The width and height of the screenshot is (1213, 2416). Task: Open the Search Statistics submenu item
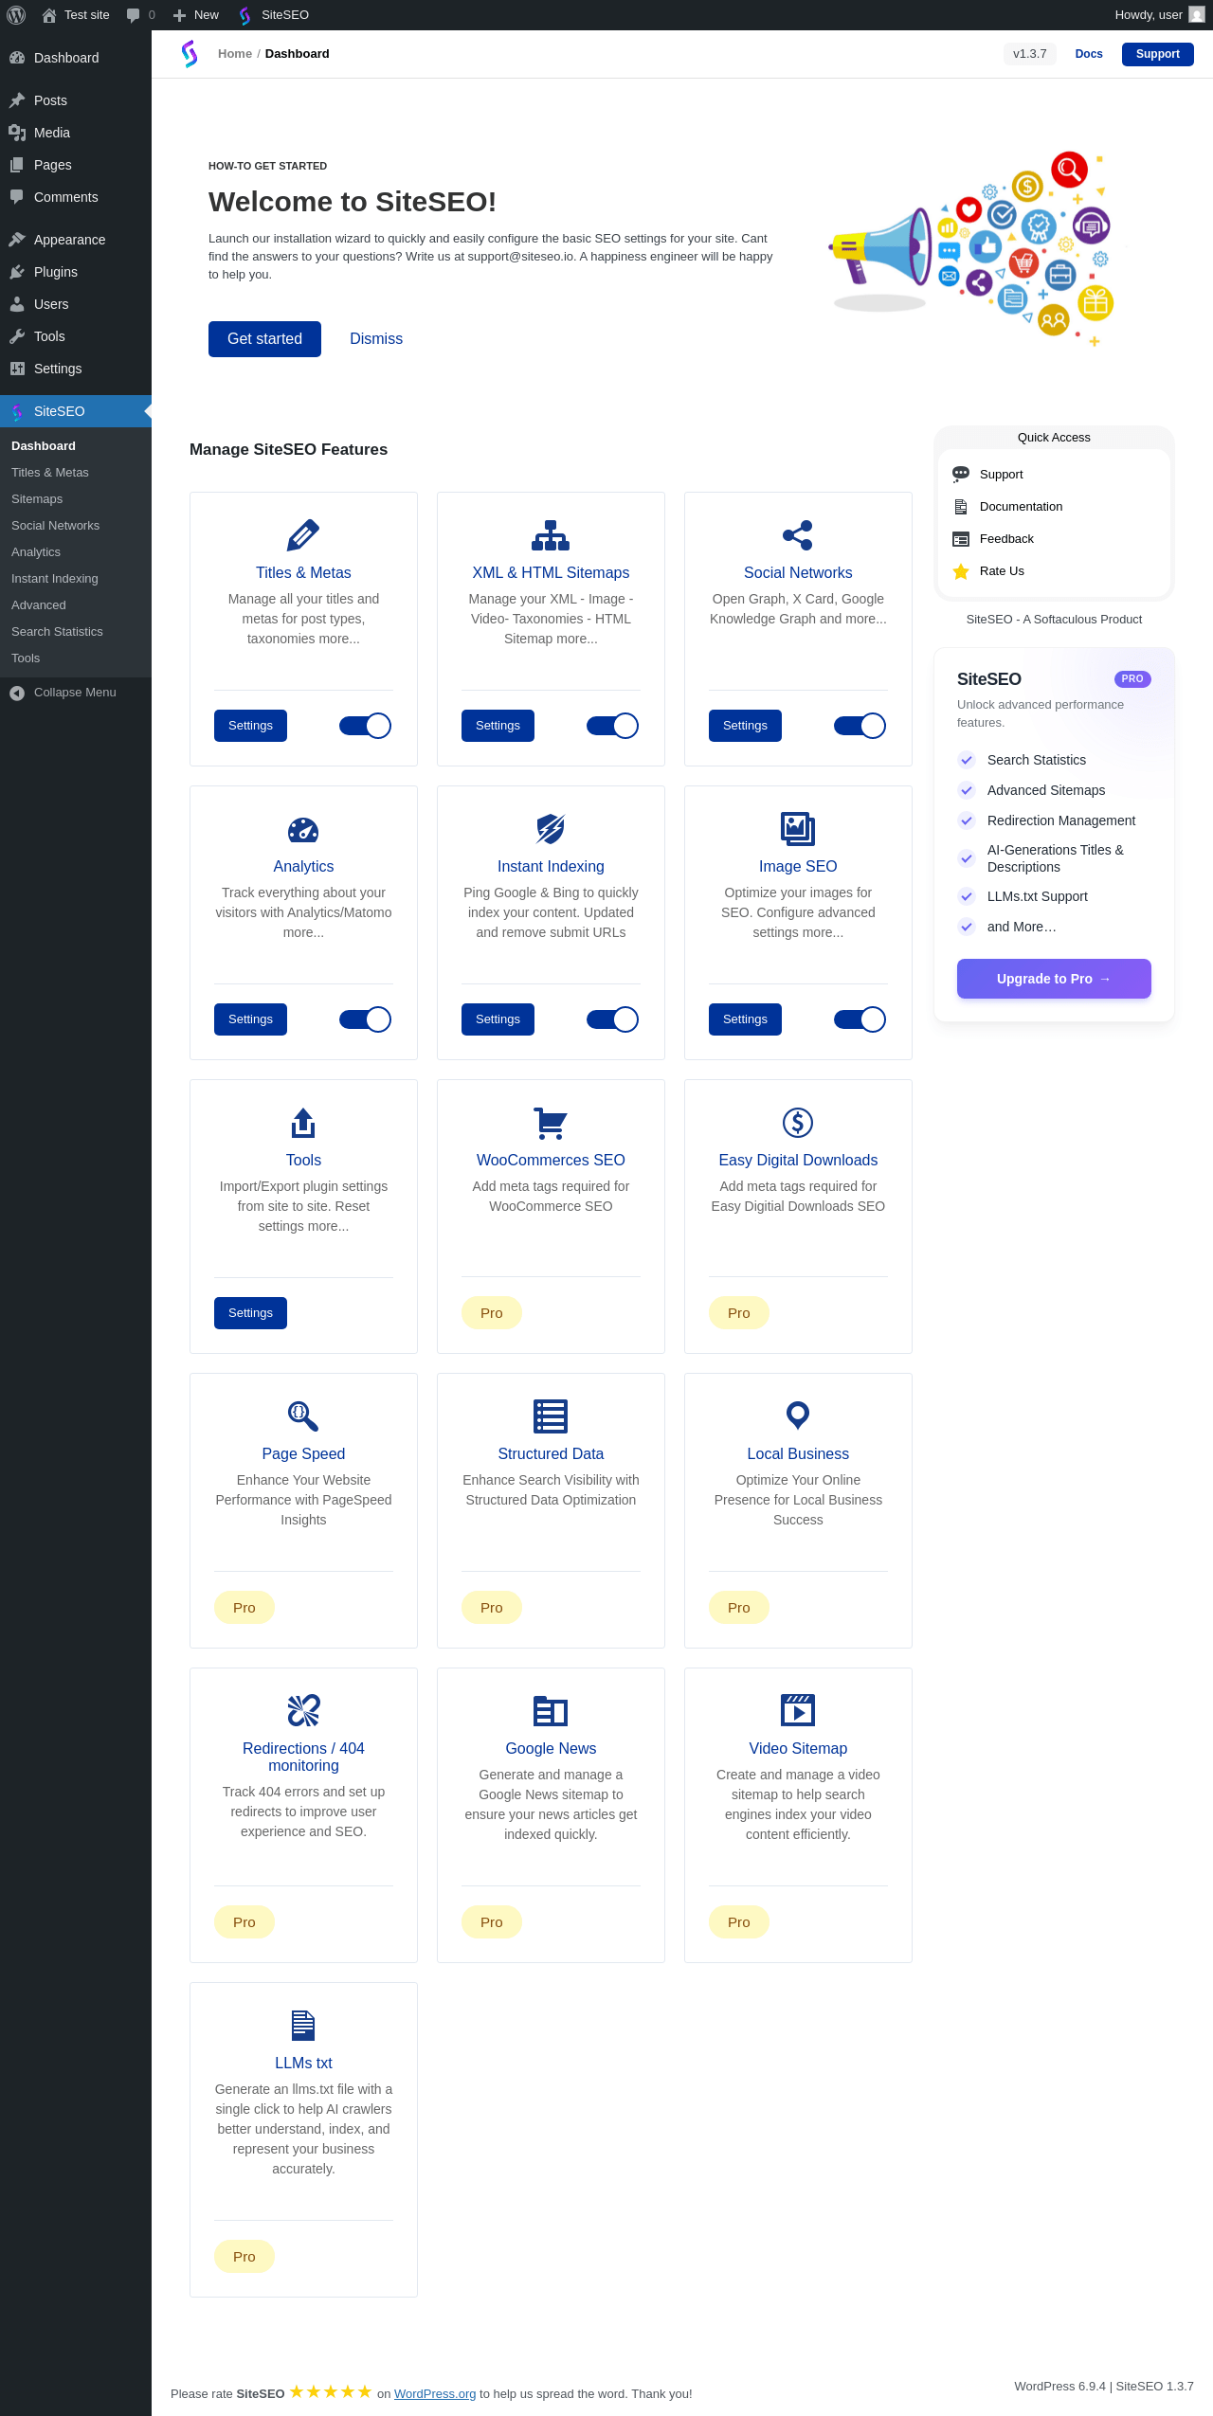click(x=57, y=632)
